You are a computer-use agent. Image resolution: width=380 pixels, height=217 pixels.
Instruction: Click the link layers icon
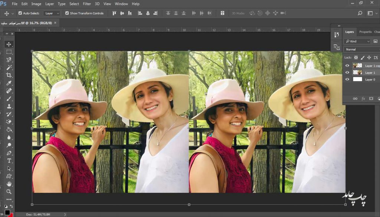355,99
